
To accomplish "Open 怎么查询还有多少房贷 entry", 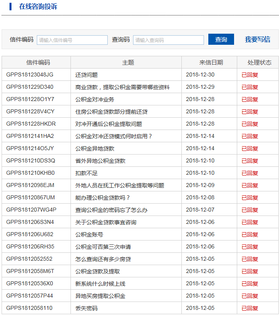I will pyautogui.click(x=103, y=259).
